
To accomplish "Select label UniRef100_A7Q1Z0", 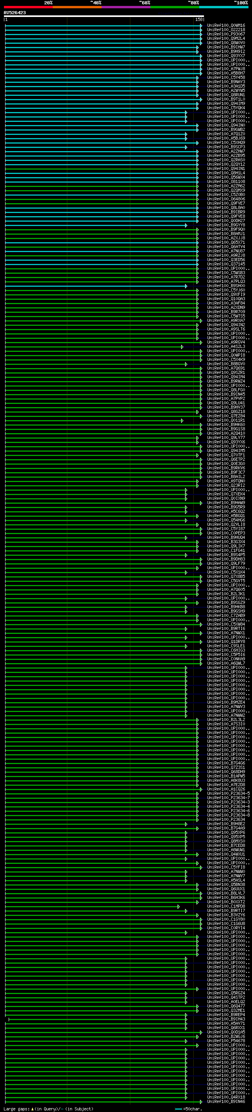I will [x=226, y=134].
